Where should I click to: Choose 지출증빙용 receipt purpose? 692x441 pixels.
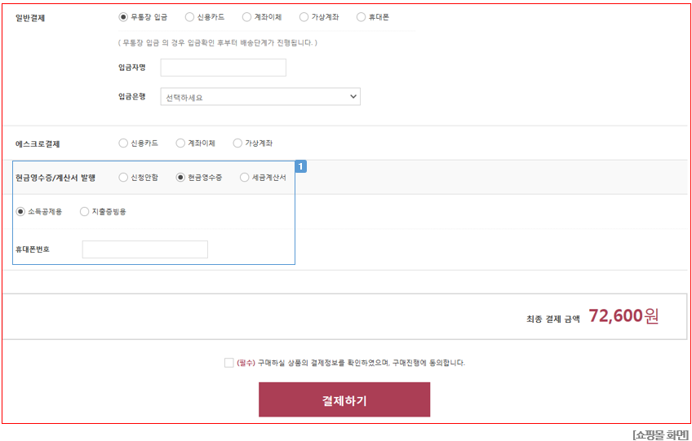[x=84, y=212]
